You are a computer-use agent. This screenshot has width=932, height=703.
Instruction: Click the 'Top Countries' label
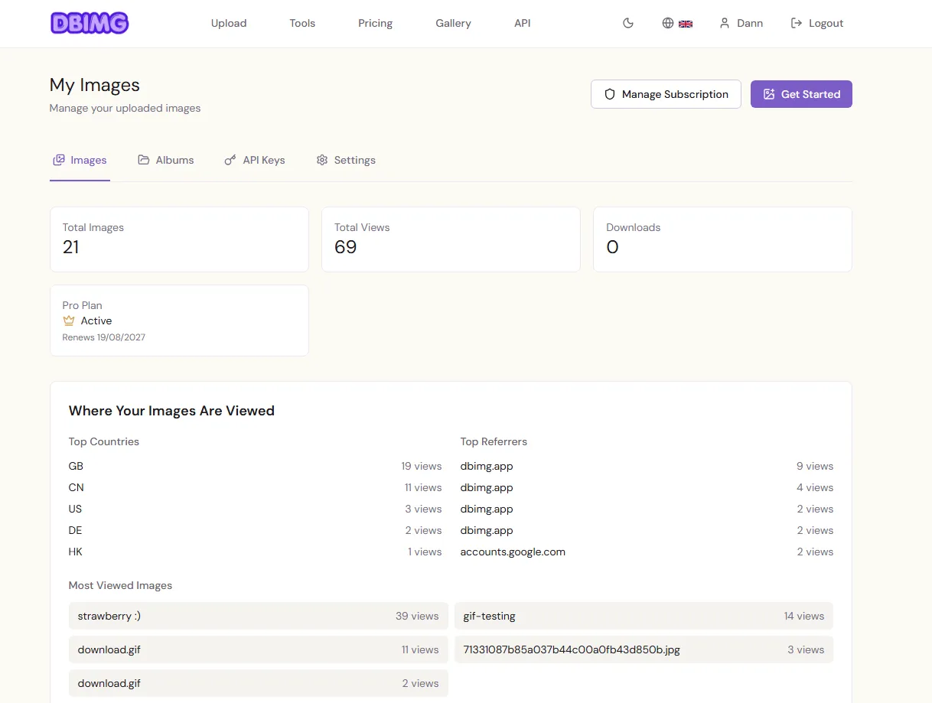pos(104,441)
